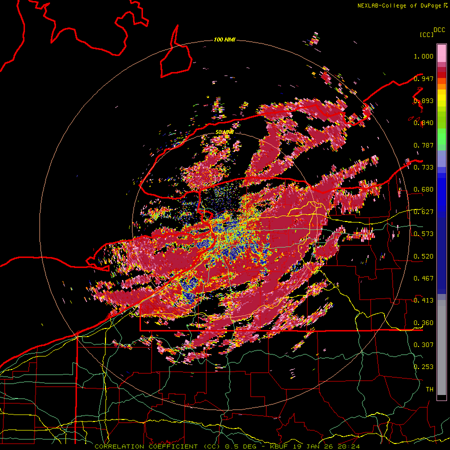This screenshot has height=450, width=450.
Task: Select the 0.520 scale value
Action: coord(423,256)
